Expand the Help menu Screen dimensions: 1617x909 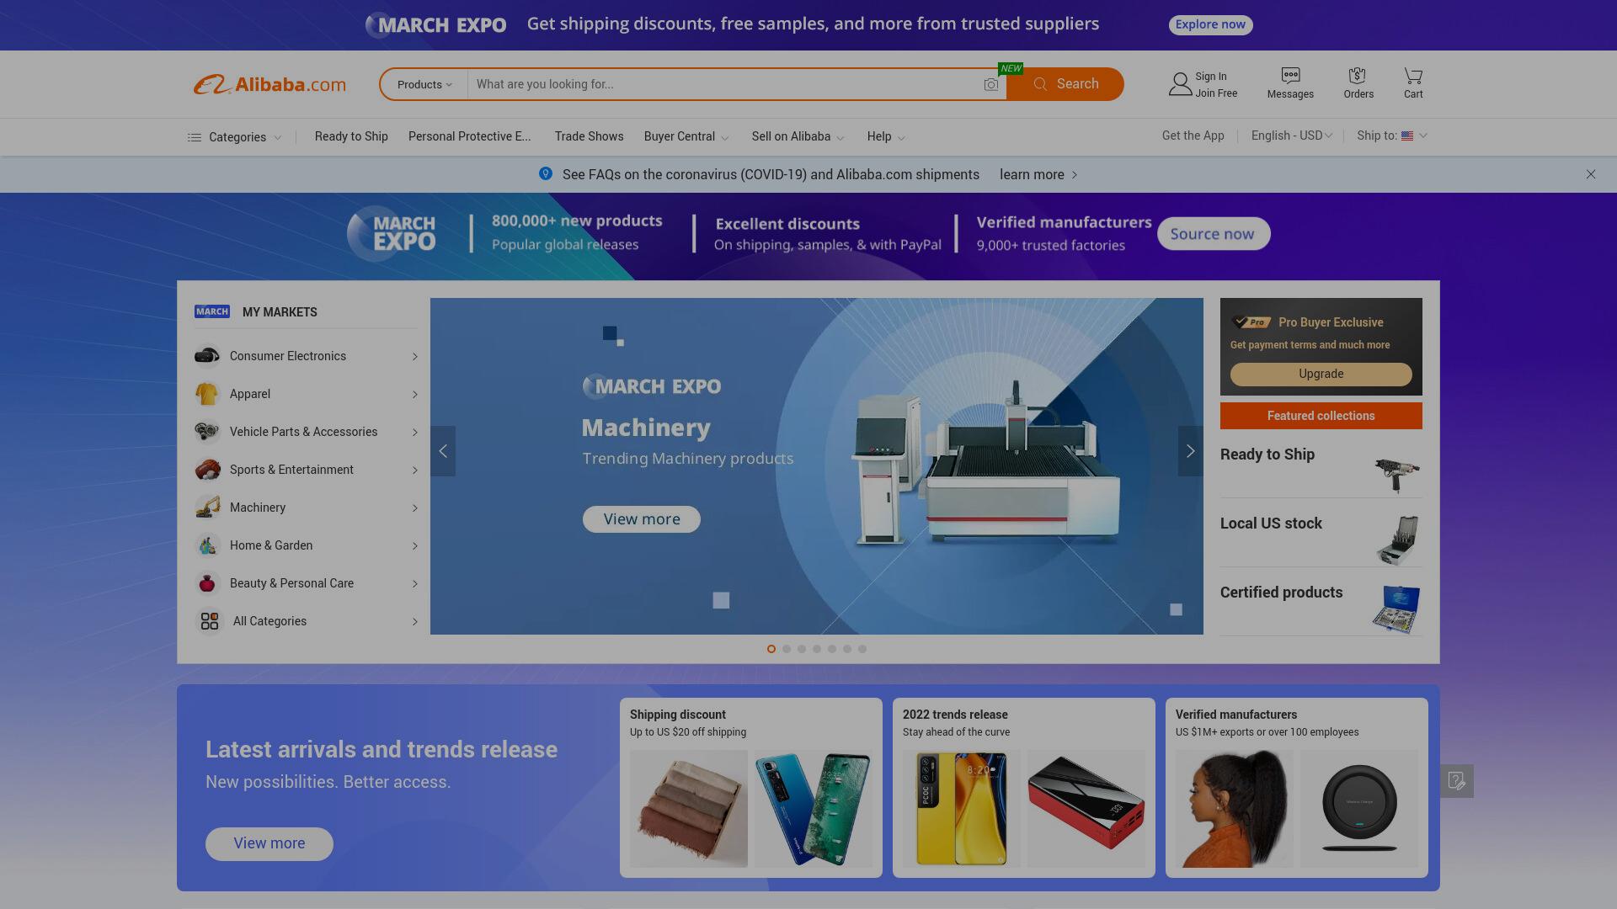tap(901, 137)
